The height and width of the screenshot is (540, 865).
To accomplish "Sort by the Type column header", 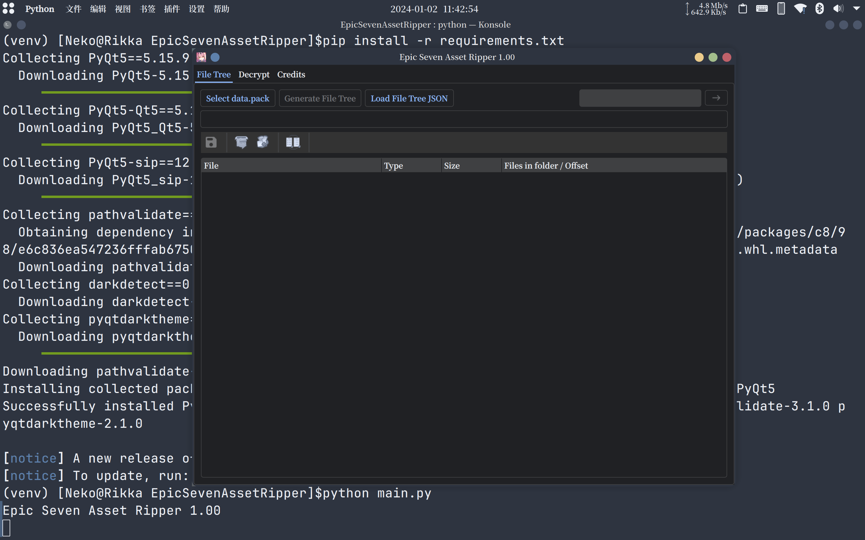I will [411, 165].
